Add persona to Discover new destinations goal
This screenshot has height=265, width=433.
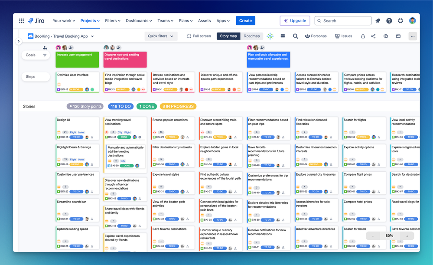(119, 48)
